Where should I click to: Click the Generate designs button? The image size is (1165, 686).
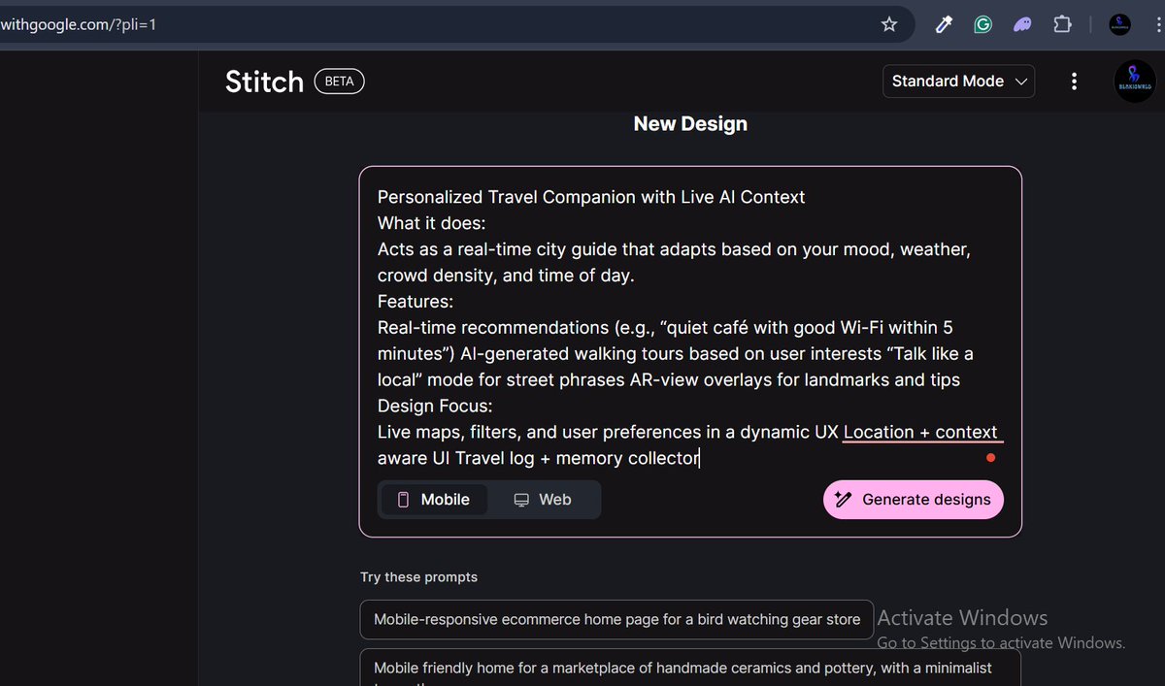pyautogui.click(x=914, y=500)
